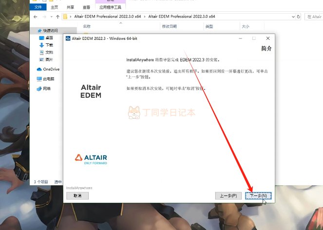The height and width of the screenshot is (230, 323).
Task: Click the 下载 blue arrow icon
Action: (41, 45)
